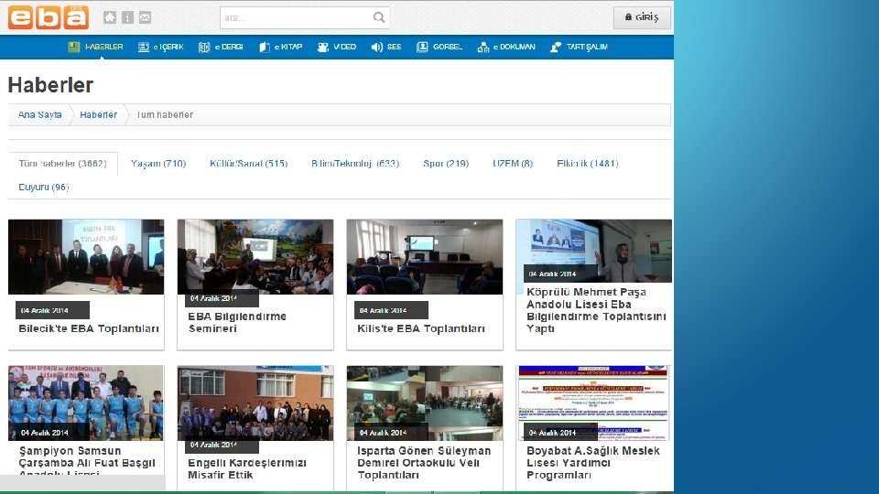Viewport: 879px width, 494px height.
Task: Select the Spor (219) tab
Action: click(x=446, y=164)
